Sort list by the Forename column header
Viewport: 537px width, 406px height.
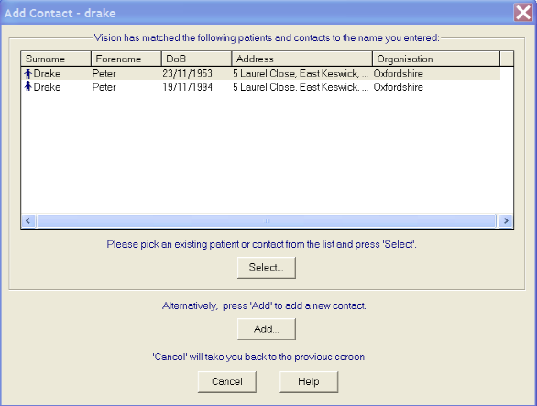(x=126, y=59)
